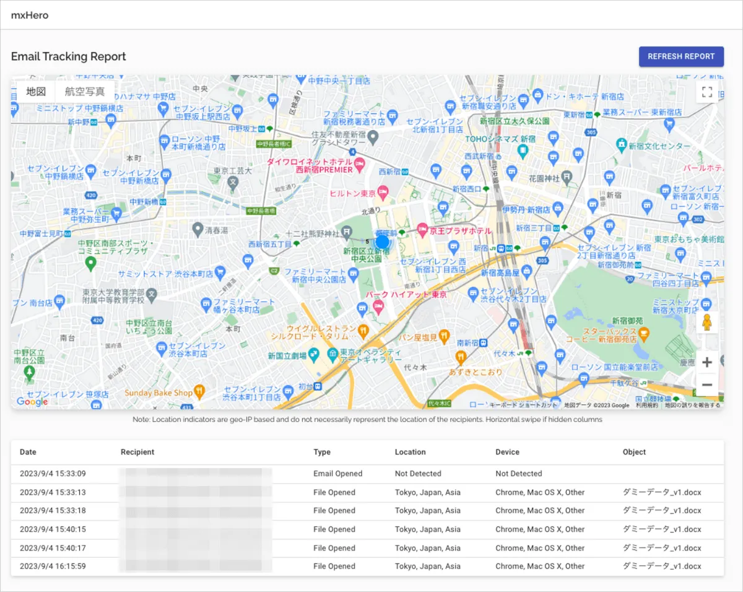
Task: Click the map zoom out minus button
Action: [706, 385]
